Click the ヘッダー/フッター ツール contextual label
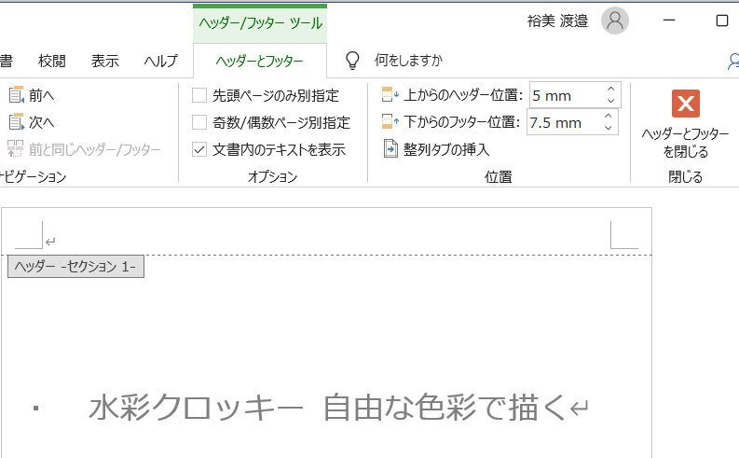This screenshot has height=458, width=739. click(x=260, y=23)
